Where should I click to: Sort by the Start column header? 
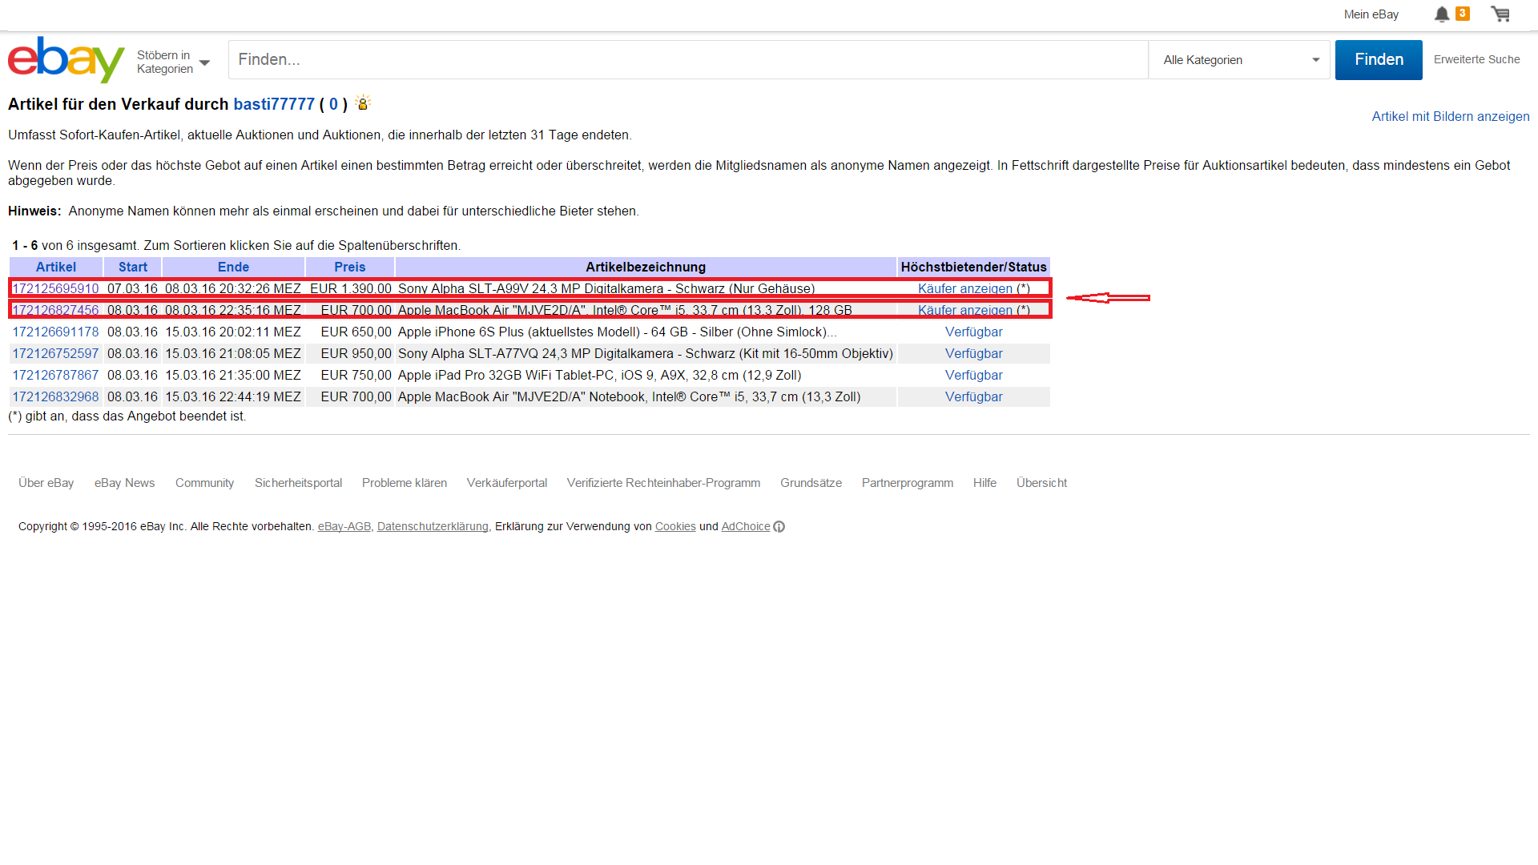(x=133, y=267)
